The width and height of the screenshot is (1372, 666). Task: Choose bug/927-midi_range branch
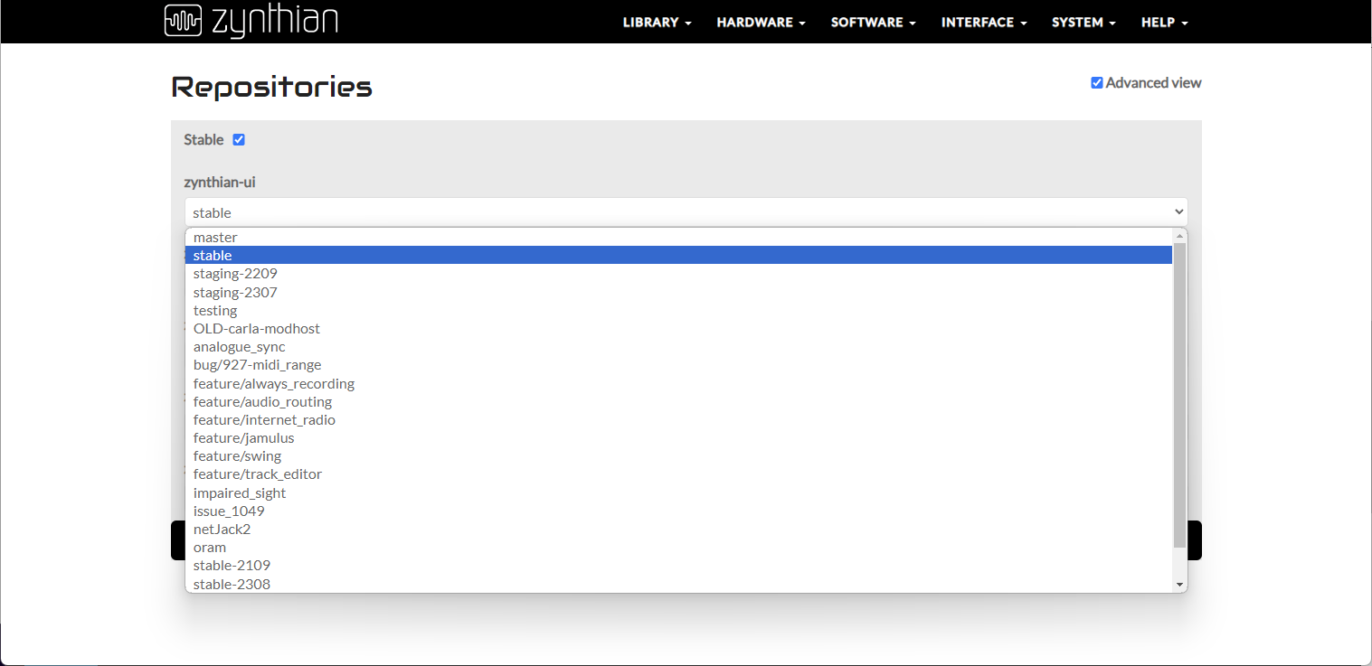pos(678,365)
